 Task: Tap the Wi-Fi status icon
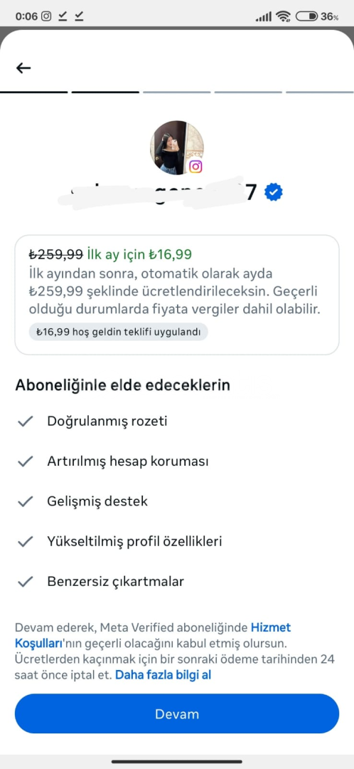pyautogui.click(x=283, y=16)
